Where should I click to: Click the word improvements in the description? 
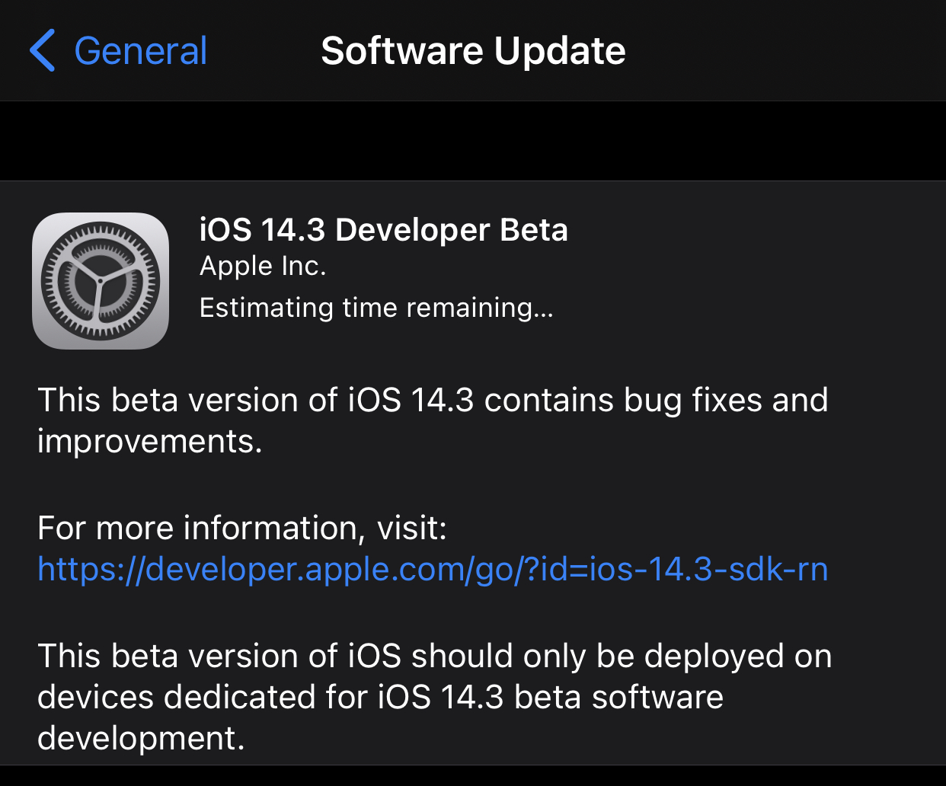click(149, 442)
